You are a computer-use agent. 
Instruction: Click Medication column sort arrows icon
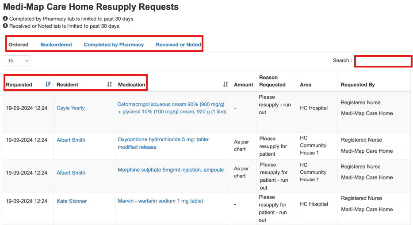(x=225, y=84)
